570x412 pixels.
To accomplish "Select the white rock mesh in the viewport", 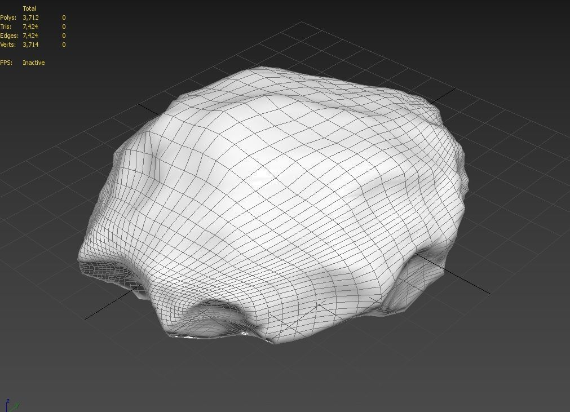I will coord(273,205).
